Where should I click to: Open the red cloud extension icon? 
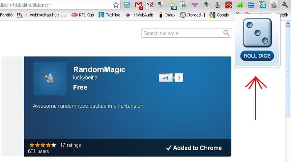pos(228,5)
